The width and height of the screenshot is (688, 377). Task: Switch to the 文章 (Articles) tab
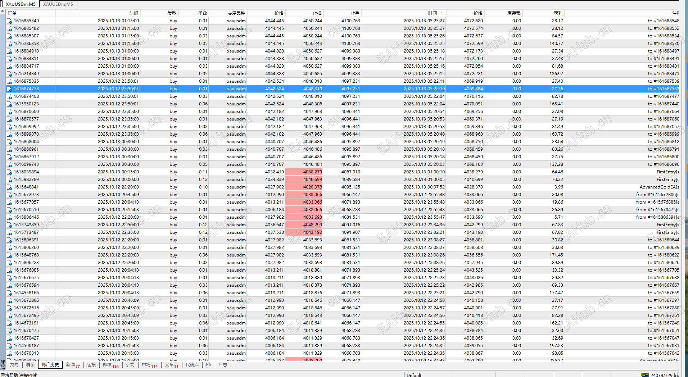172,365
